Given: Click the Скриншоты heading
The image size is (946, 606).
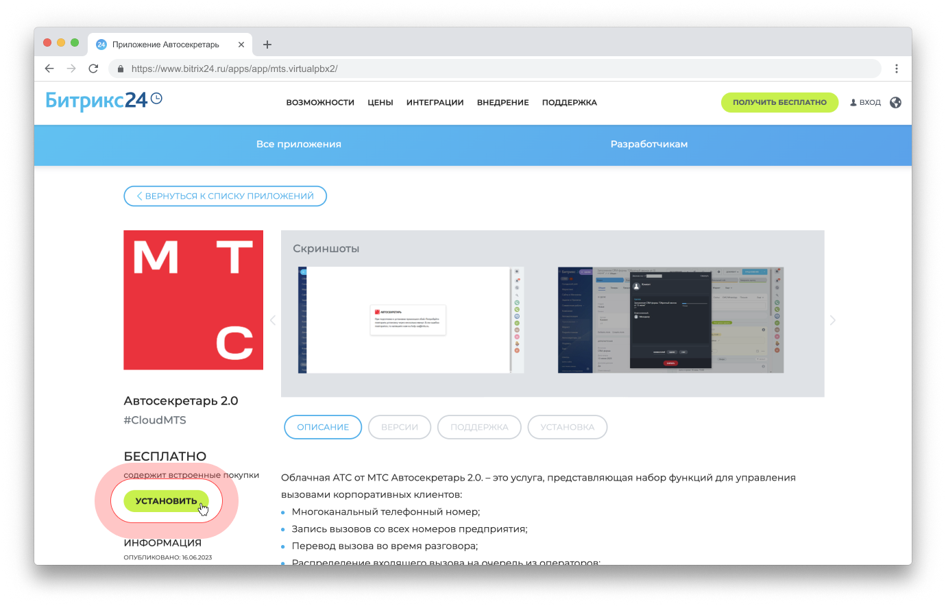Looking at the screenshot, I should (326, 249).
